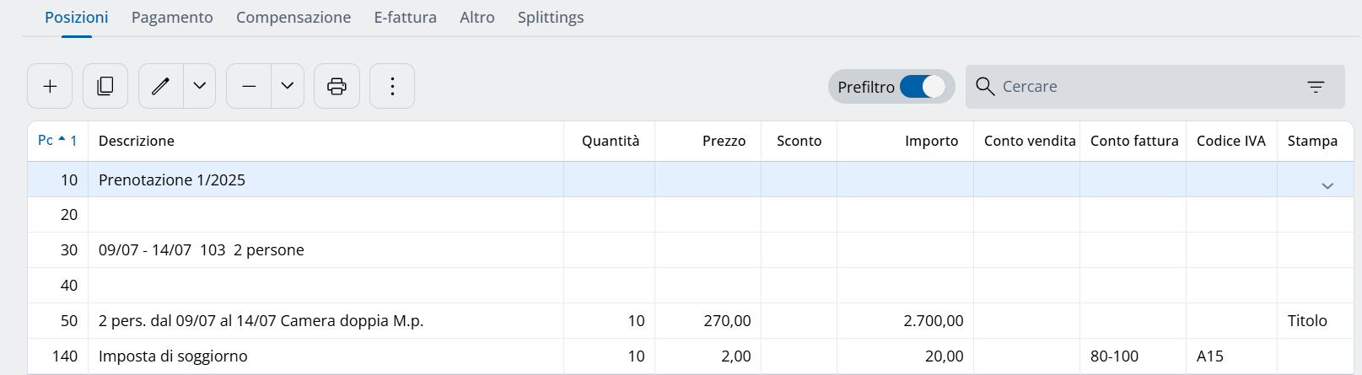The width and height of the screenshot is (1362, 375).
Task: Select the Camera doppia M.p. row
Action: [261, 321]
